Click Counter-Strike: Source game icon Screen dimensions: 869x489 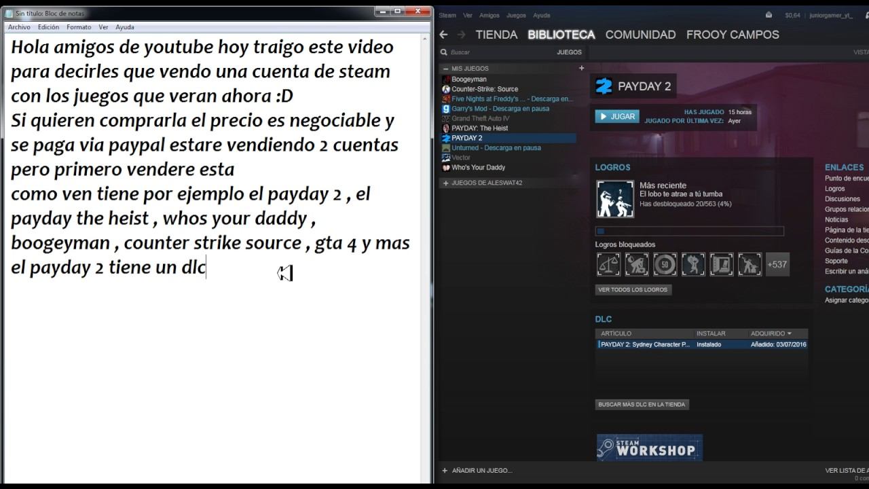446,89
